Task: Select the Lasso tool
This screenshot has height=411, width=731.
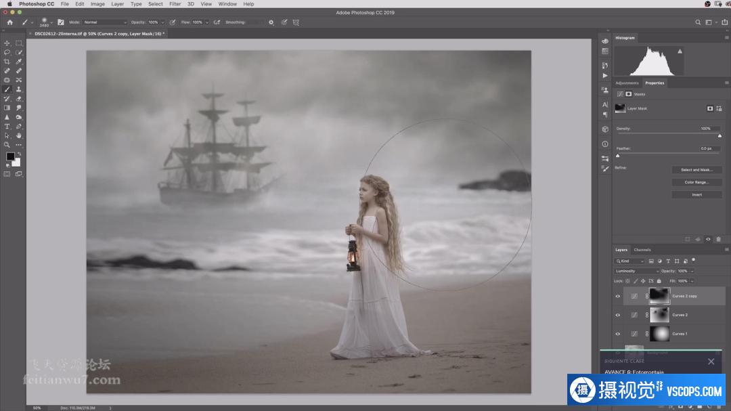Action: [x=7, y=53]
